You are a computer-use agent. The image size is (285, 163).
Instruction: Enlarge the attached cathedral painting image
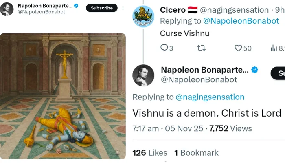63,96
